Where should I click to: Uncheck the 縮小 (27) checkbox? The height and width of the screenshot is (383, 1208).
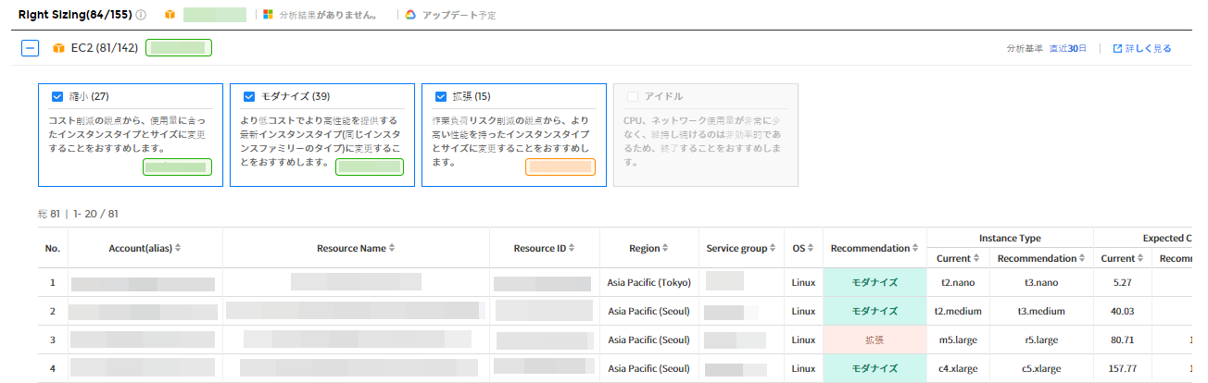coord(57,96)
